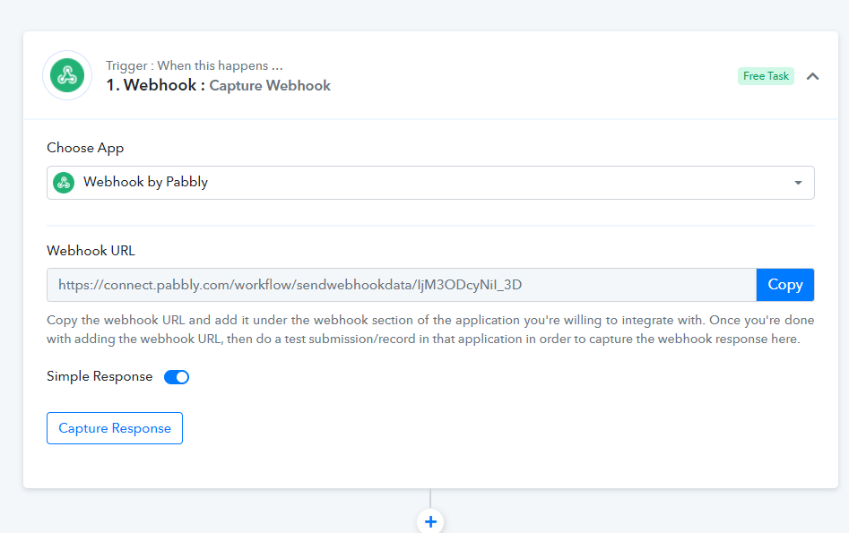Viewport: 849px width, 533px height.
Task: Click the Capture Response button
Action: (x=115, y=428)
